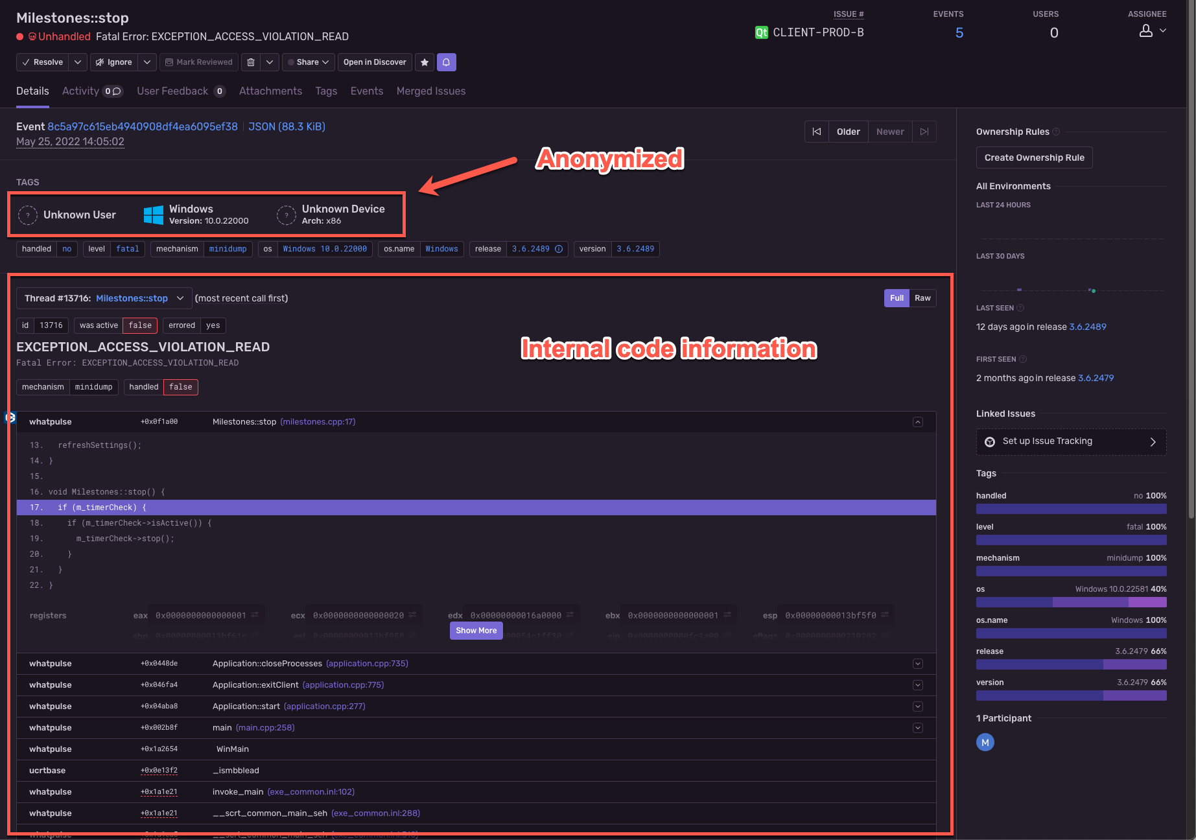Viewport: 1196px width, 840px height.
Task: Bookmark this issue using the star icon
Action: pos(425,62)
